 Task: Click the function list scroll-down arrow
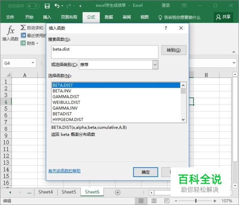(x=183, y=120)
